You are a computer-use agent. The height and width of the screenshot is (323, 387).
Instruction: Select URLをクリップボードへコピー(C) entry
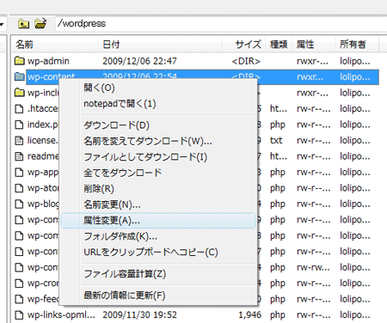(x=158, y=253)
